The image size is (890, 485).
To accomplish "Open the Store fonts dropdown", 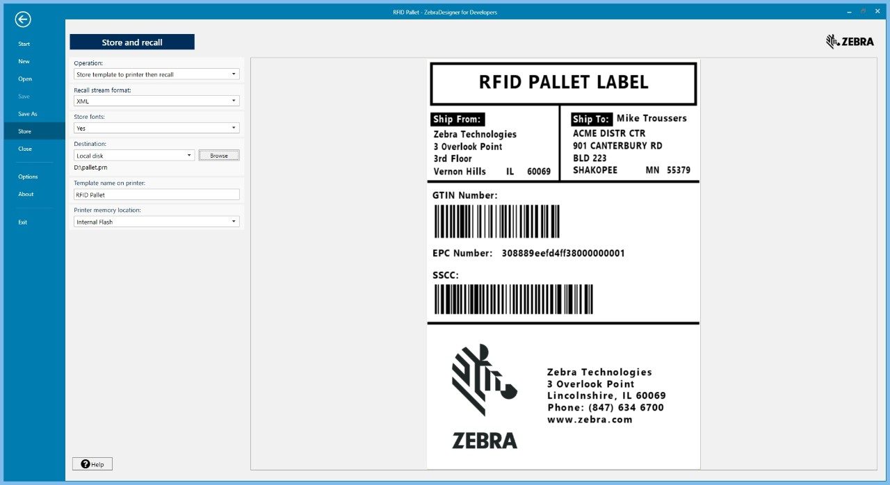I will point(156,128).
